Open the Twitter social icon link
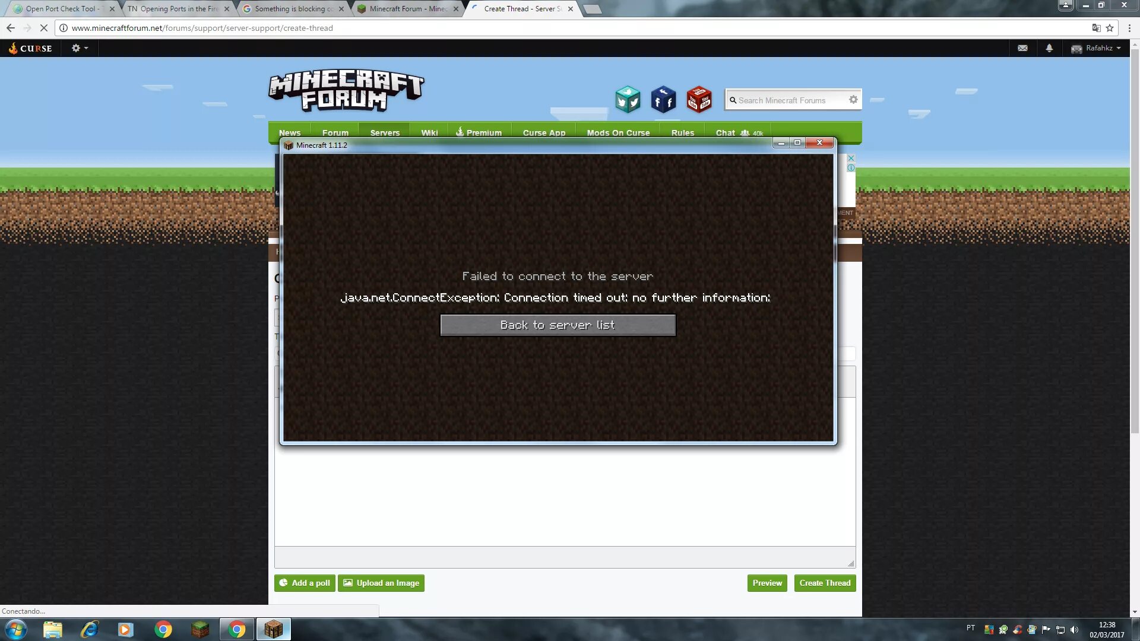 point(626,99)
